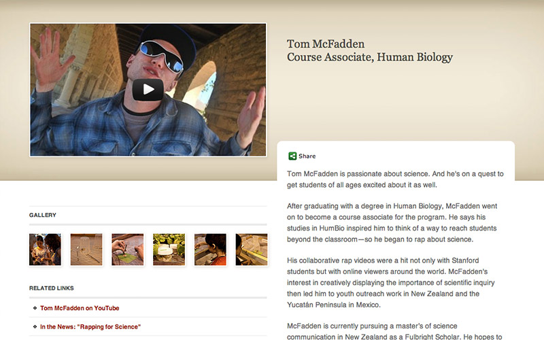Open first gallery thumbnail of children

tap(45, 250)
